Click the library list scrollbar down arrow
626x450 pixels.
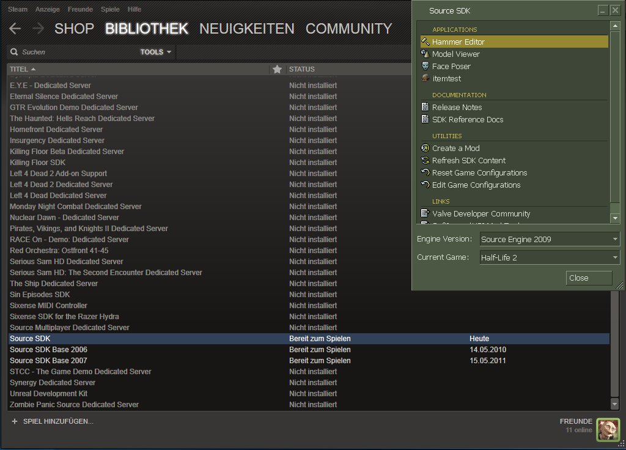615,404
